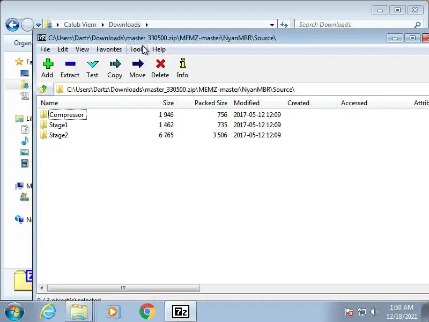Click Downloads breadcrumb in Explorer
The image size is (429, 322).
click(x=124, y=25)
